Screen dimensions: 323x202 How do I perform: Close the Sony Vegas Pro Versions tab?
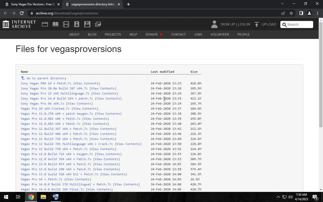[x=59, y=4]
